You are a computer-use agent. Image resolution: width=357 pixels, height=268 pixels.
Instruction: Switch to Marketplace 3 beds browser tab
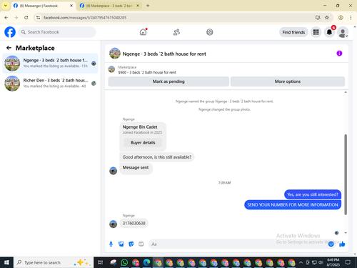(x=109, y=6)
